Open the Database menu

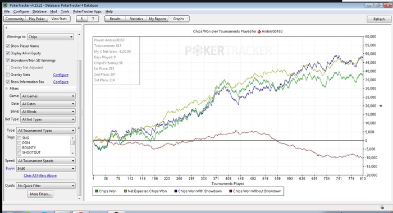[39, 12]
